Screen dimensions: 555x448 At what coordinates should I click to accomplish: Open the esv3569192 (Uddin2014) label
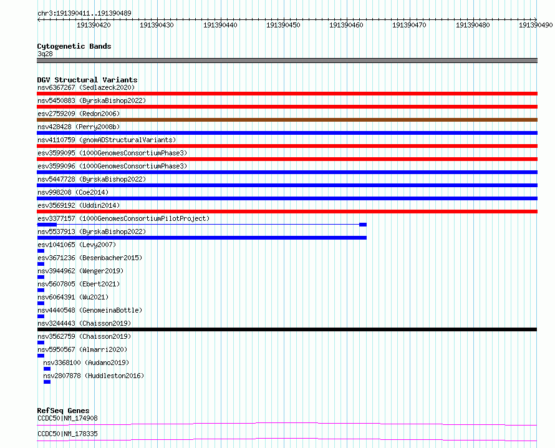pos(79,205)
